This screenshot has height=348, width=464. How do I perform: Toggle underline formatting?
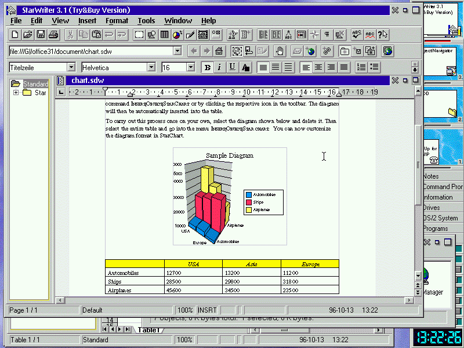click(233, 67)
